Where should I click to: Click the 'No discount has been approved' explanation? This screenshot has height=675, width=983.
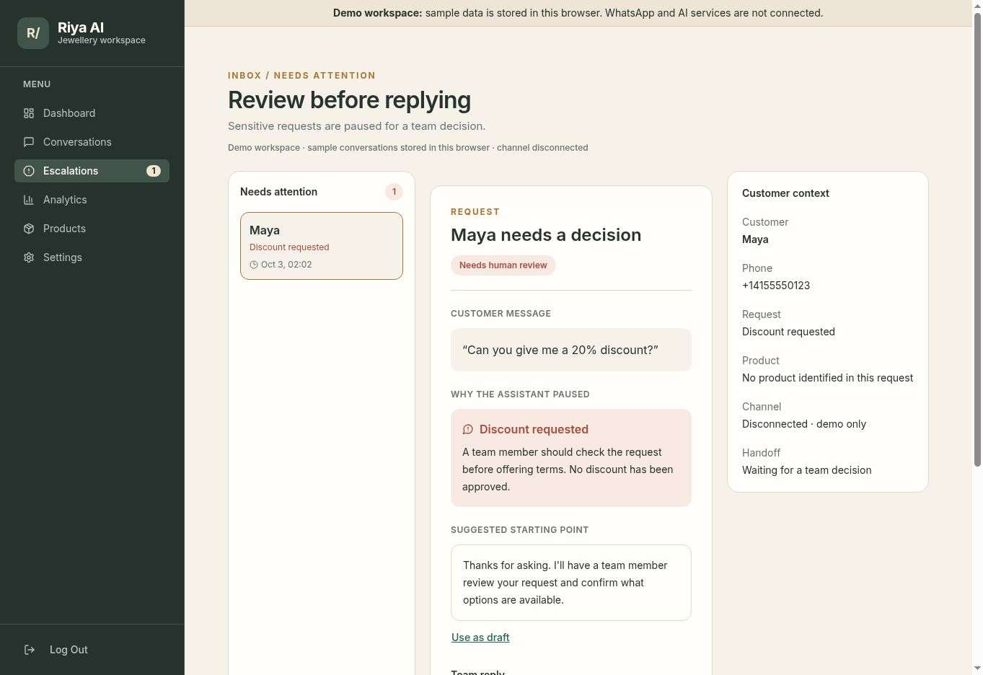568,469
